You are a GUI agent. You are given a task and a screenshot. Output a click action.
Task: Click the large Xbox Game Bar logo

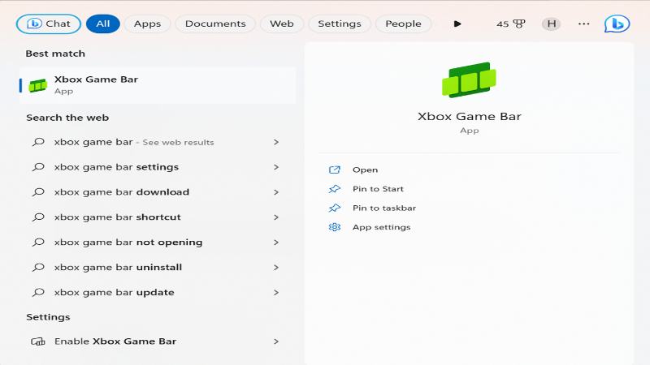[x=469, y=79]
